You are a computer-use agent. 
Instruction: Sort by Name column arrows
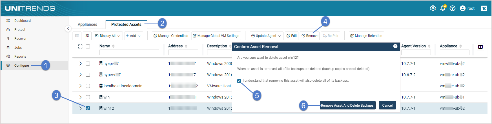click(113, 46)
